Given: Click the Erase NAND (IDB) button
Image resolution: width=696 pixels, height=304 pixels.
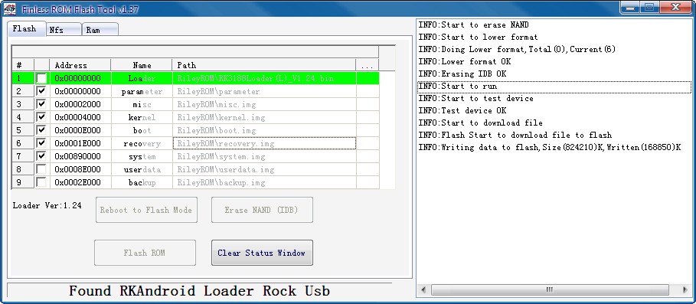Looking at the screenshot, I should (262, 210).
